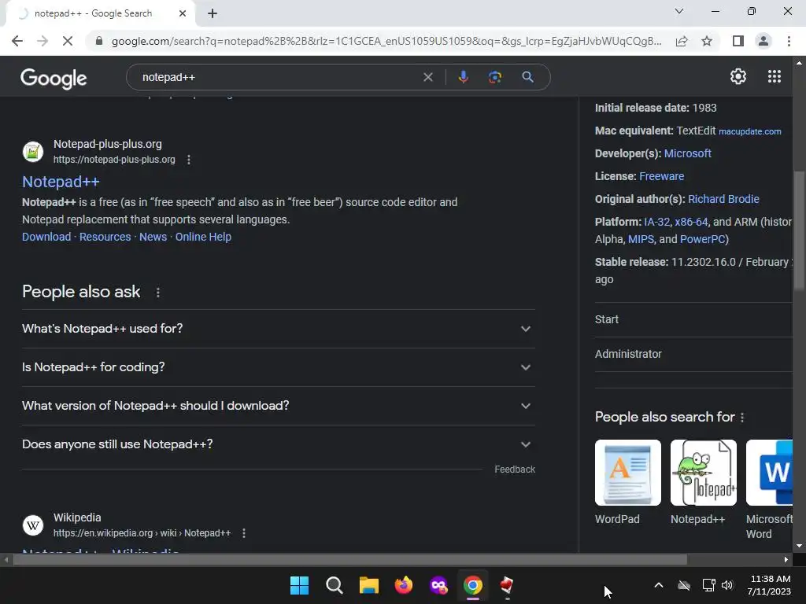Image resolution: width=806 pixels, height=604 pixels.
Task: Click the Richard Brodie link
Action: pyautogui.click(x=723, y=199)
